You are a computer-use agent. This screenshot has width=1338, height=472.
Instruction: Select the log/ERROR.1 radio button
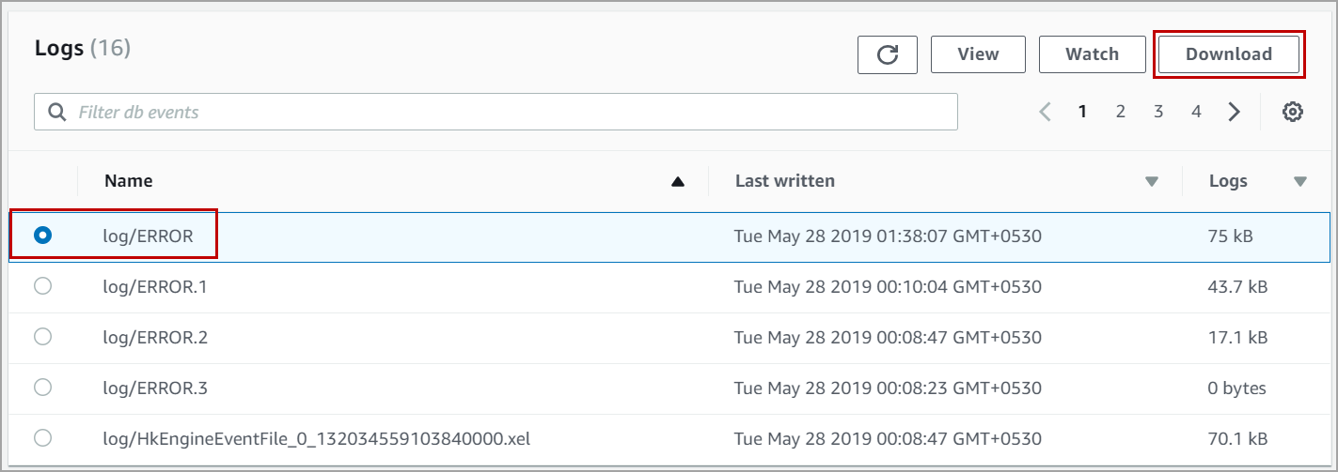point(42,286)
